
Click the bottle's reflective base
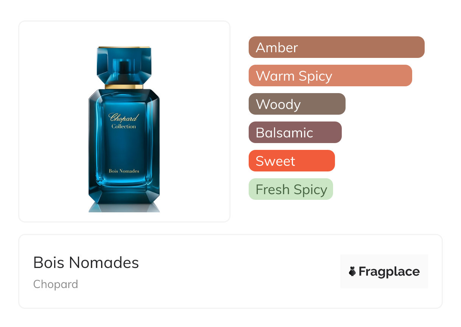pos(124,207)
